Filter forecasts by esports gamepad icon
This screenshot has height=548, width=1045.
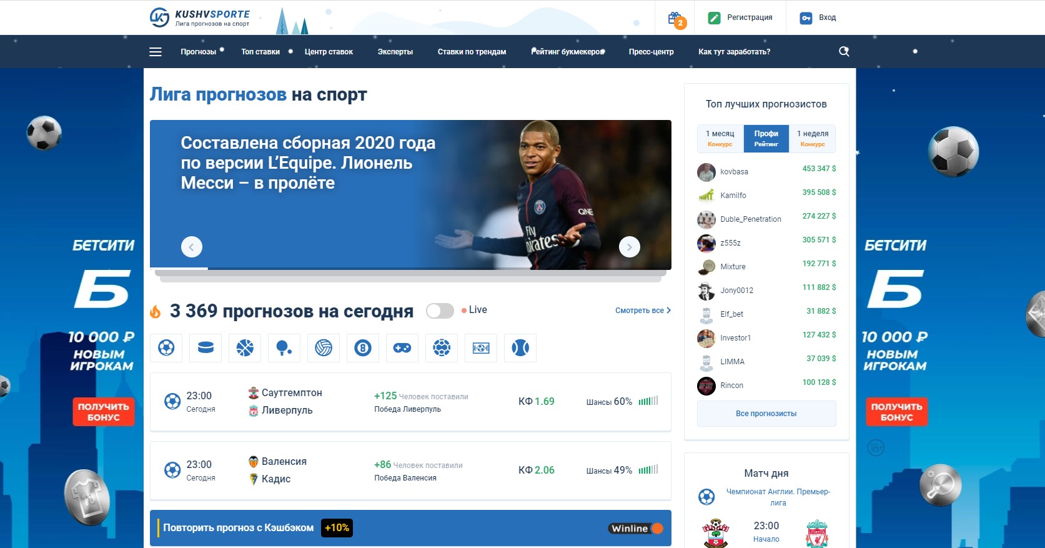click(x=402, y=347)
